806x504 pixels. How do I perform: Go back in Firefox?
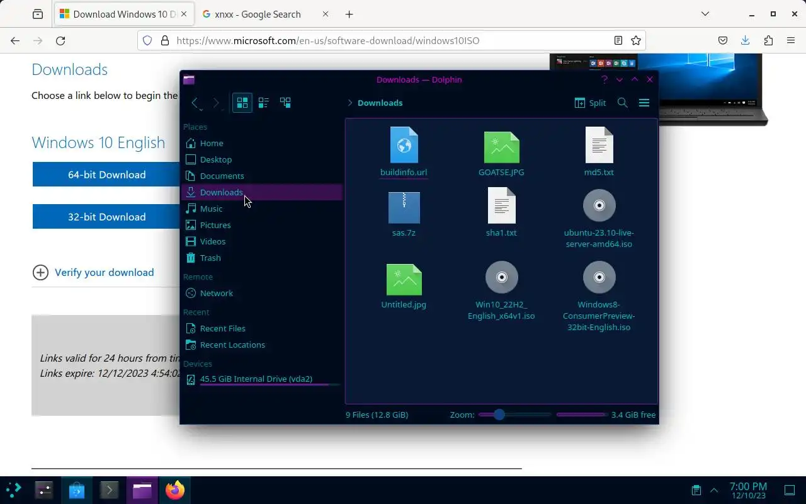(x=15, y=40)
